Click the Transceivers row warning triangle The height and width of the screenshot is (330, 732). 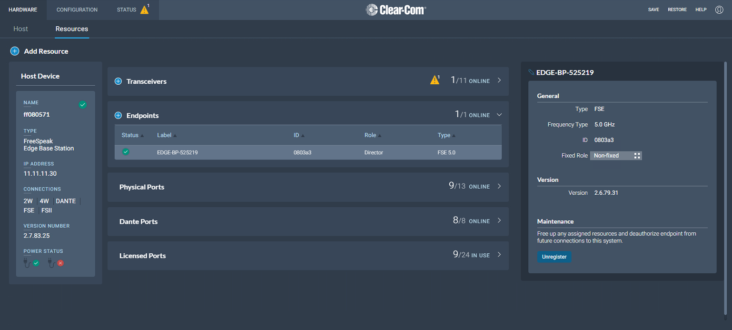(x=435, y=80)
